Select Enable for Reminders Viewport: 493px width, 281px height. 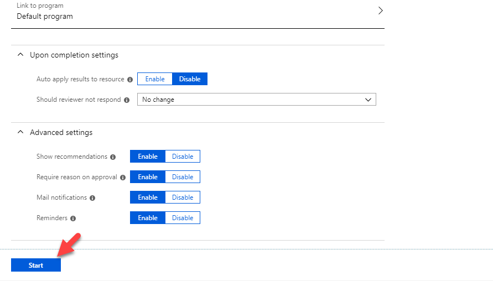148,217
